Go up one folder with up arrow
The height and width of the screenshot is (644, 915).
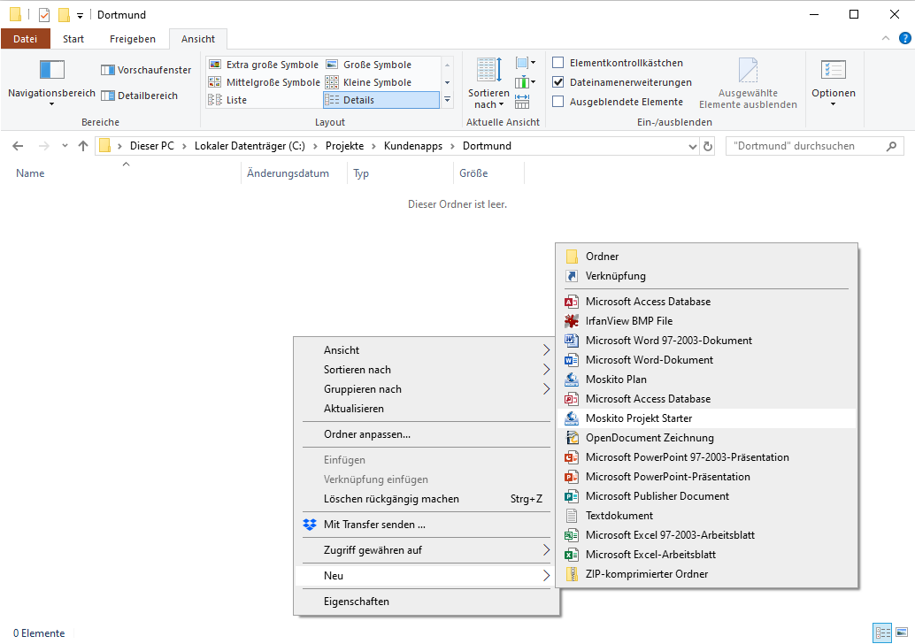[x=83, y=146]
